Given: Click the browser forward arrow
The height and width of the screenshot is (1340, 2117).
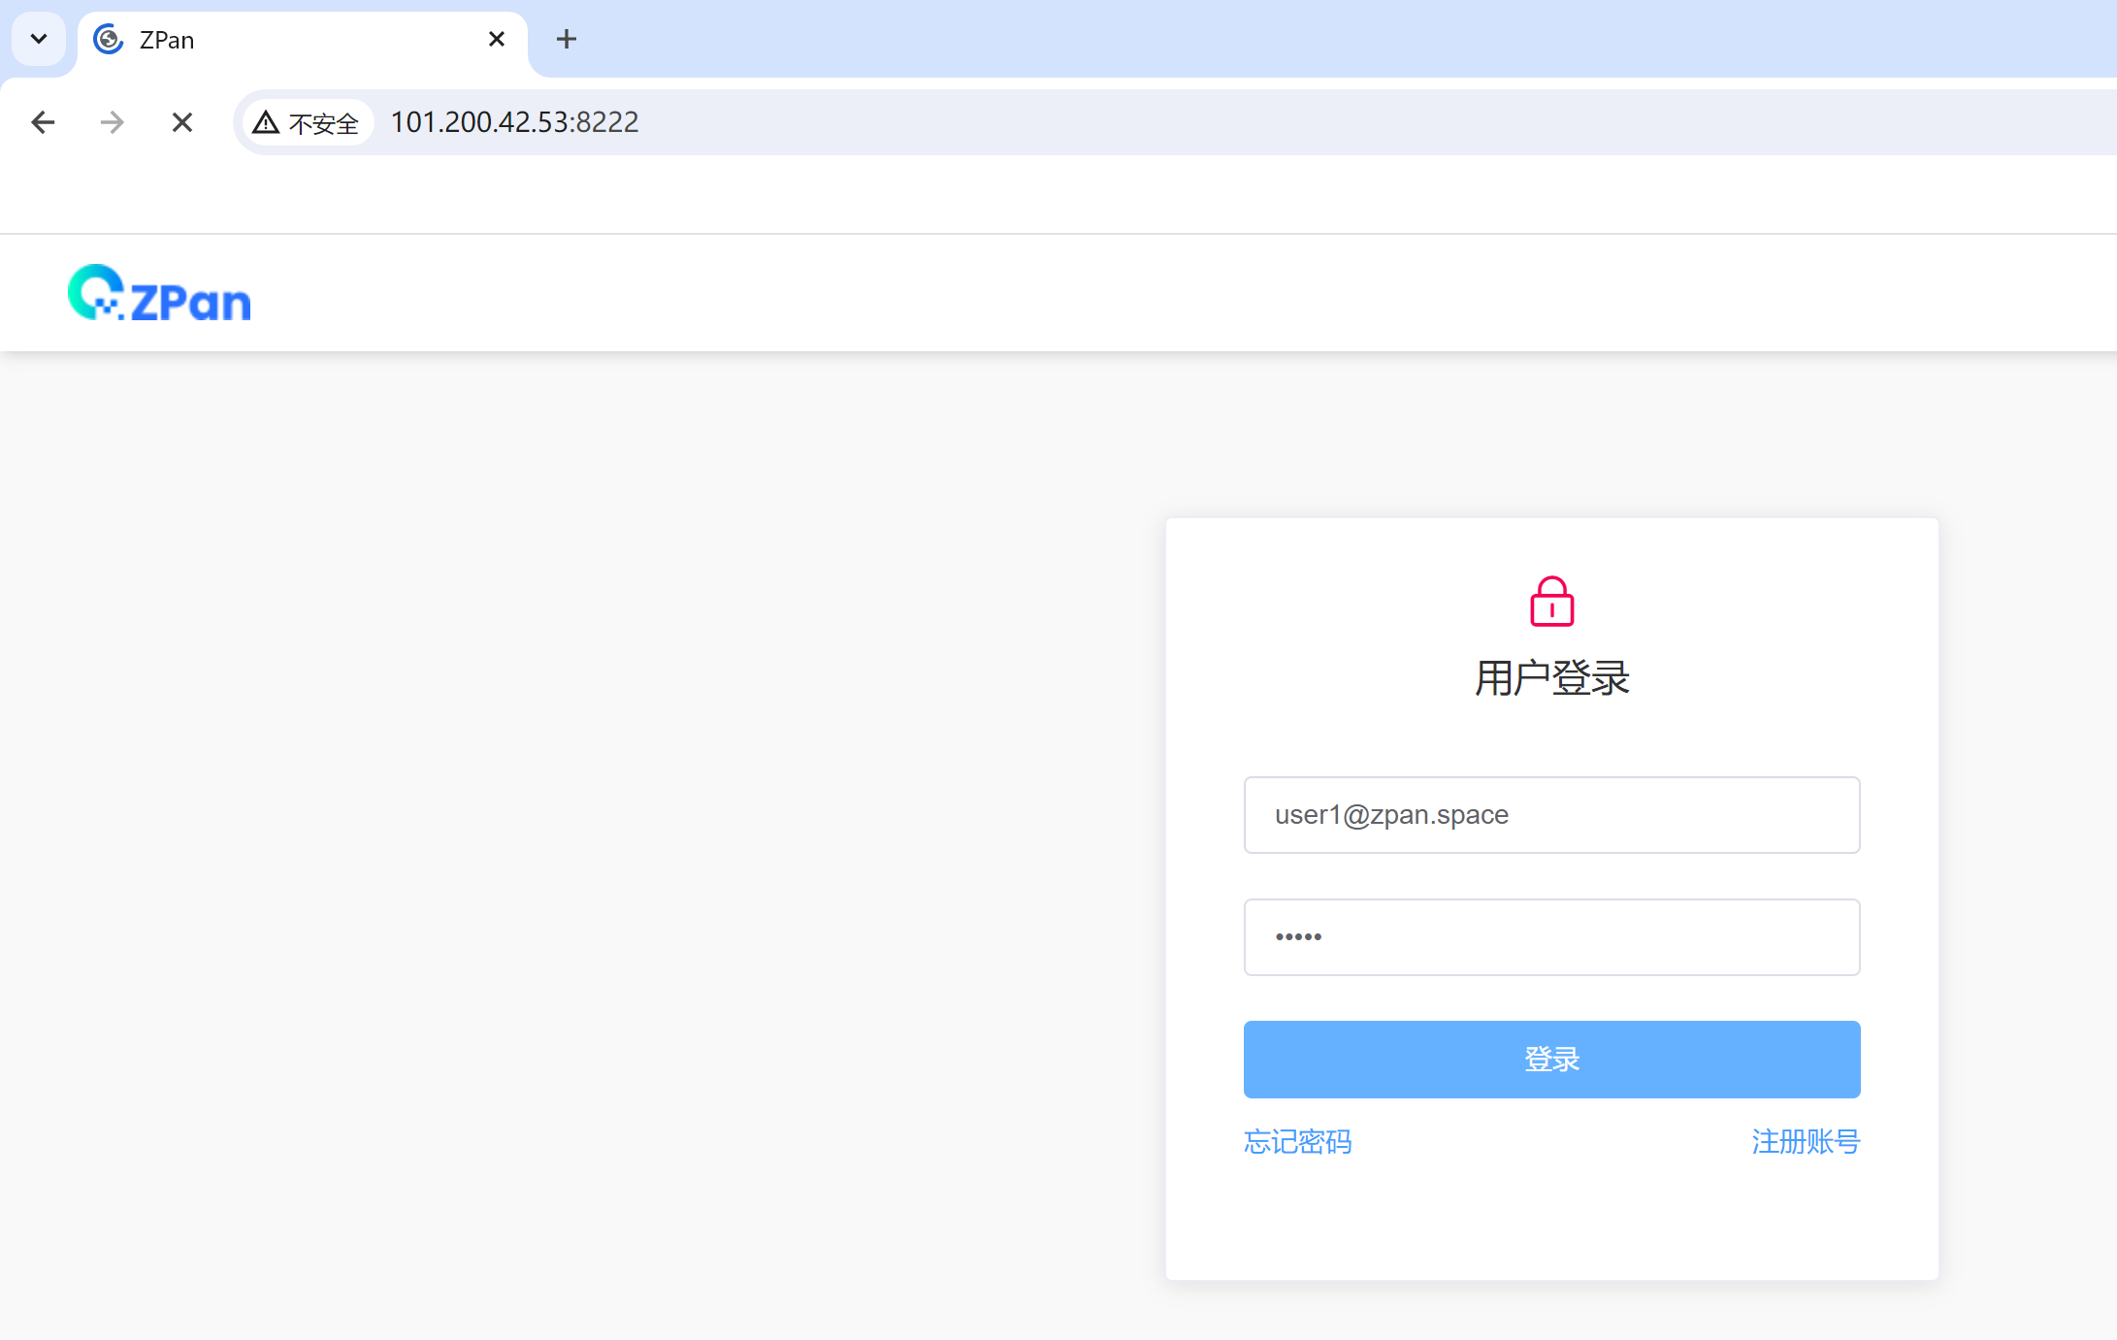Looking at the screenshot, I should [113, 122].
